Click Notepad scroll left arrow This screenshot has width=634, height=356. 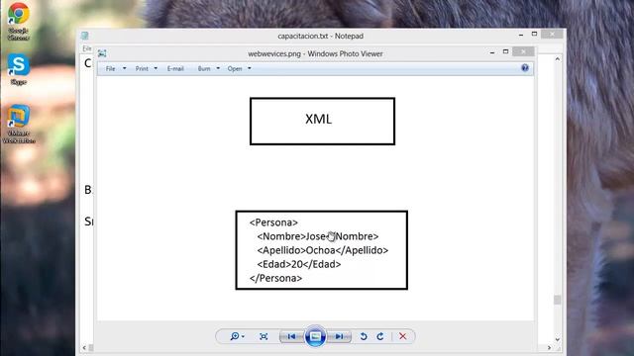(x=84, y=347)
